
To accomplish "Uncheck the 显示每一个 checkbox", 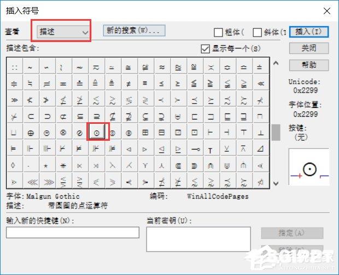I will coord(206,49).
